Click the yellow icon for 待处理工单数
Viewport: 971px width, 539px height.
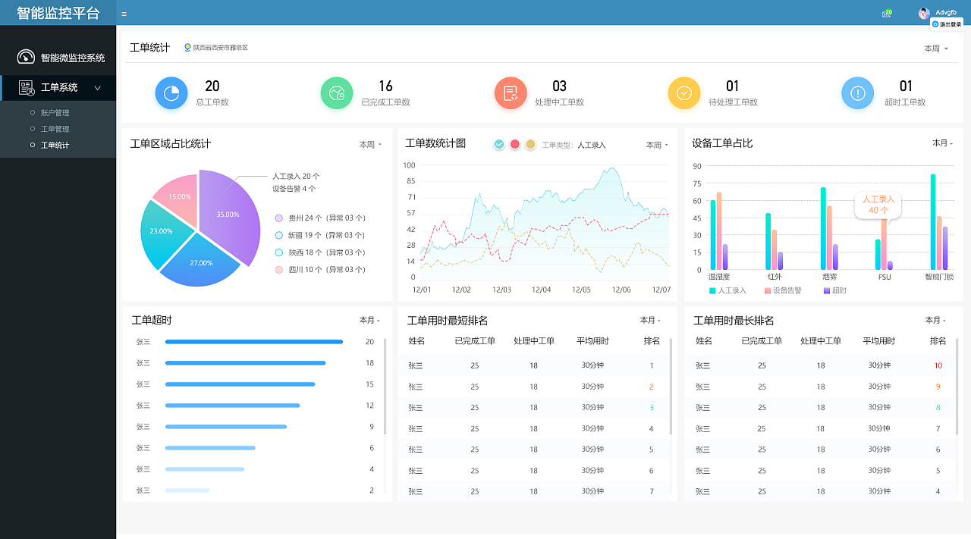click(684, 93)
